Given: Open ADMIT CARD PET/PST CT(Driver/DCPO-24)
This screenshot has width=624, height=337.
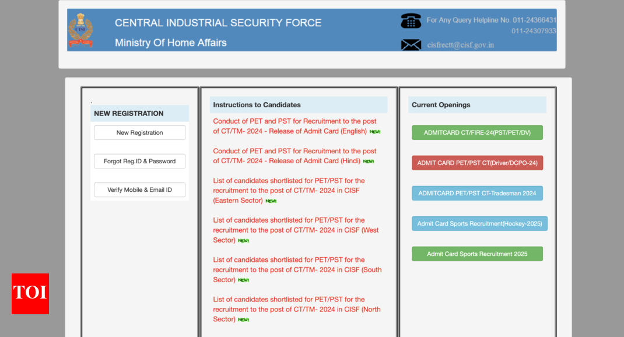Looking at the screenshot, I should coord(477,163).
